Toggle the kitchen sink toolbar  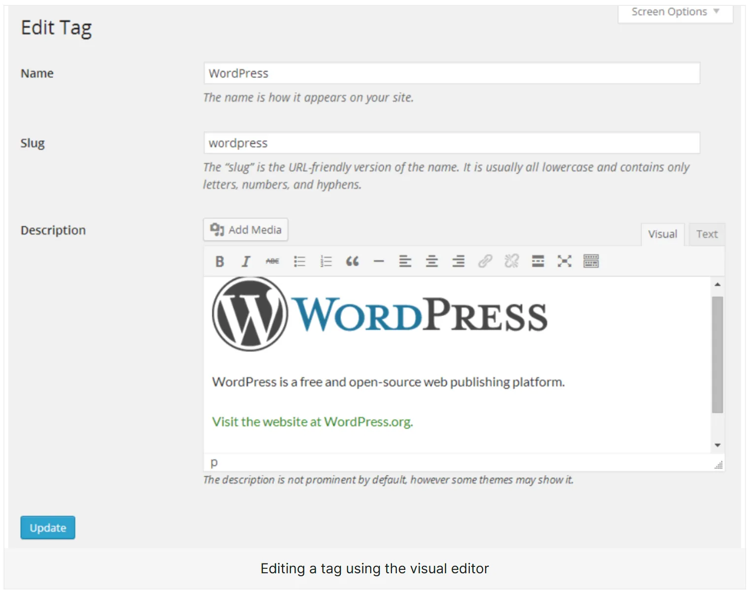click(591, 261)
